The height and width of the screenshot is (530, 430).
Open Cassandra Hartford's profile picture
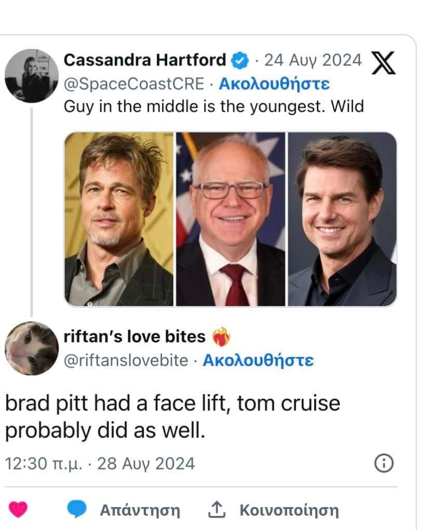coord(32,76)
